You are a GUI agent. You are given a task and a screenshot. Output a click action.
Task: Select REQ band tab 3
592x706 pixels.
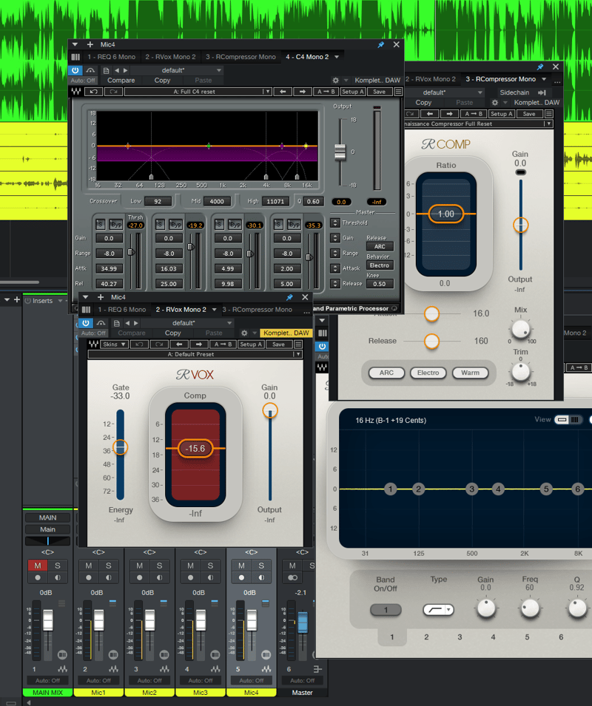[460, 637]
